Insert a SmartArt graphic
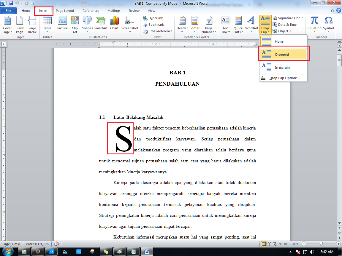 pos(101,24)
